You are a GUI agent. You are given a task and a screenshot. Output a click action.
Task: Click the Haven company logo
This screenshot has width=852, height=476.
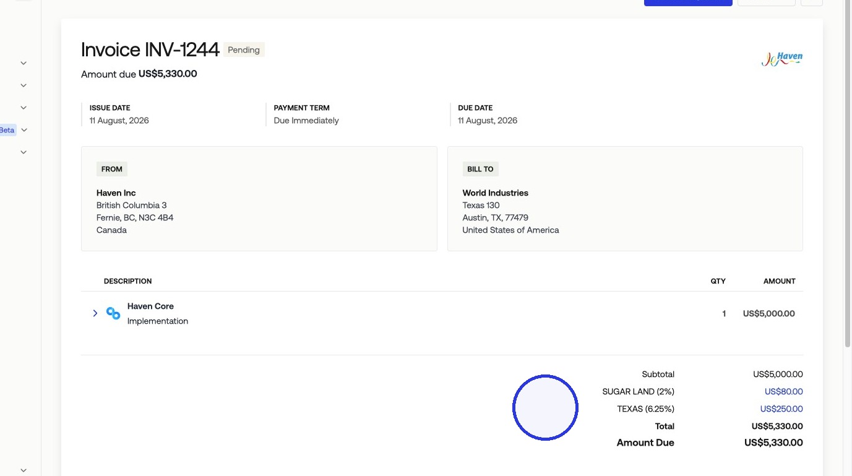point(781,59)
